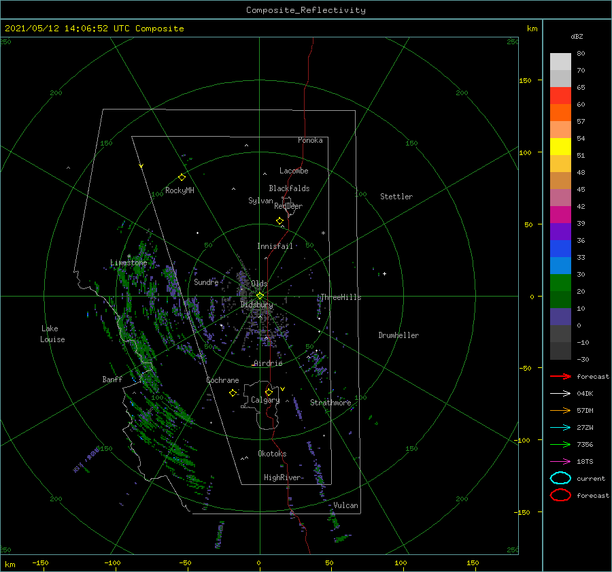The image size is (612, 572).
Task: Click the Lake Louise label
Action: [x=52, y=334]
